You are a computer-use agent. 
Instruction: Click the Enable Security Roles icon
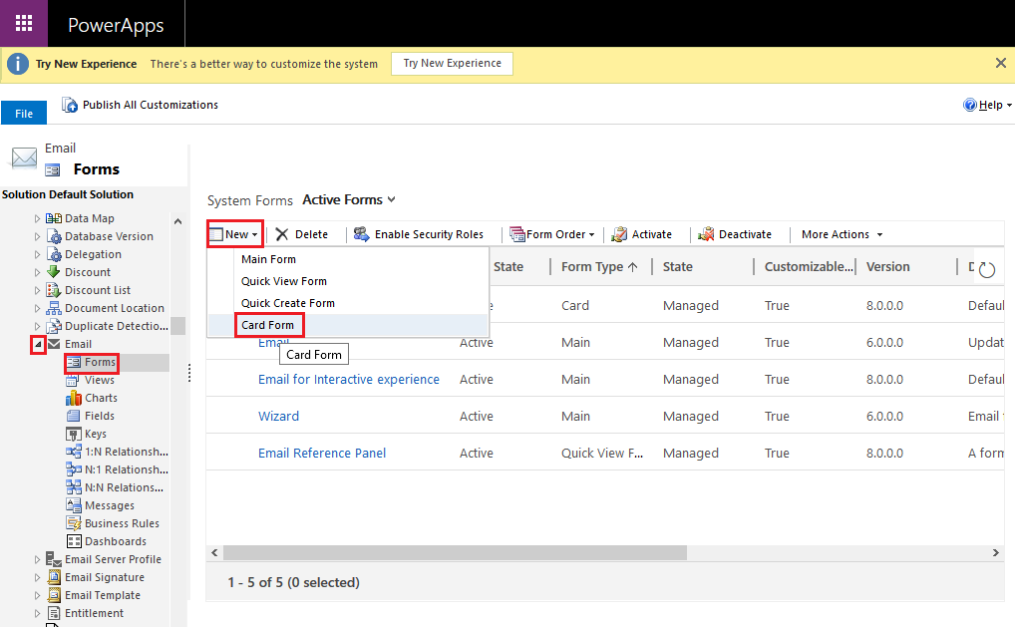(x=361, y=233)
